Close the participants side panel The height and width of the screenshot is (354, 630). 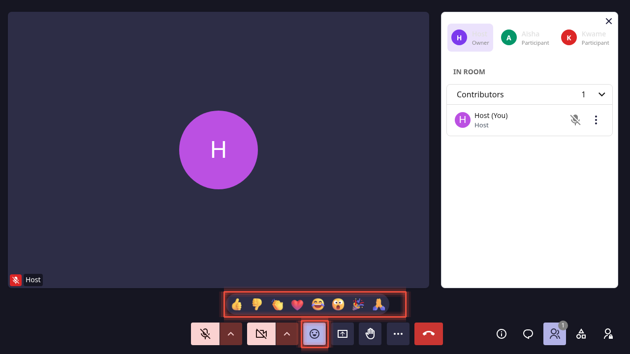click(609, 21)
